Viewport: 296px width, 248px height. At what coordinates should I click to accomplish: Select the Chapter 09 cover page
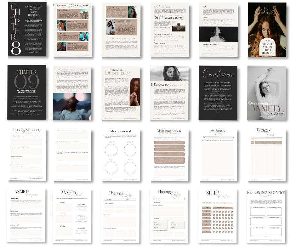[27, 93]
